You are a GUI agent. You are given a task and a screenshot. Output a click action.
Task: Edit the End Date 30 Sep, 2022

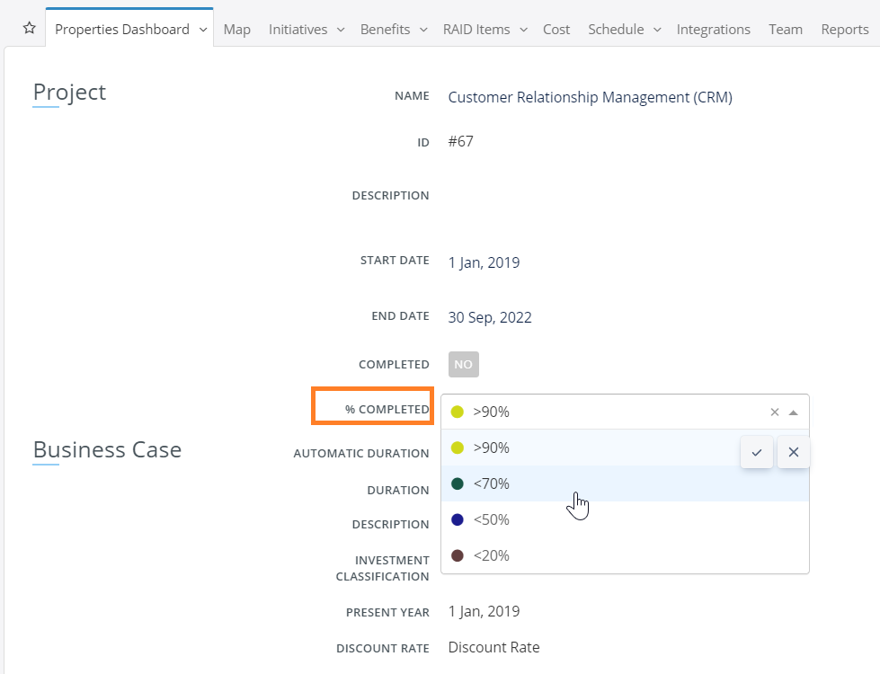490,317
